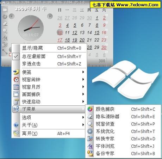
Task: Open 选项 menu entry
Action: pyautogui.click(x=49, y=117)
